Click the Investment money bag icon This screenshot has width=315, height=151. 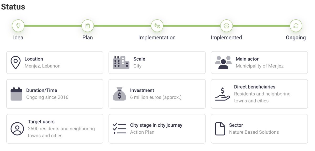[119, 94]
